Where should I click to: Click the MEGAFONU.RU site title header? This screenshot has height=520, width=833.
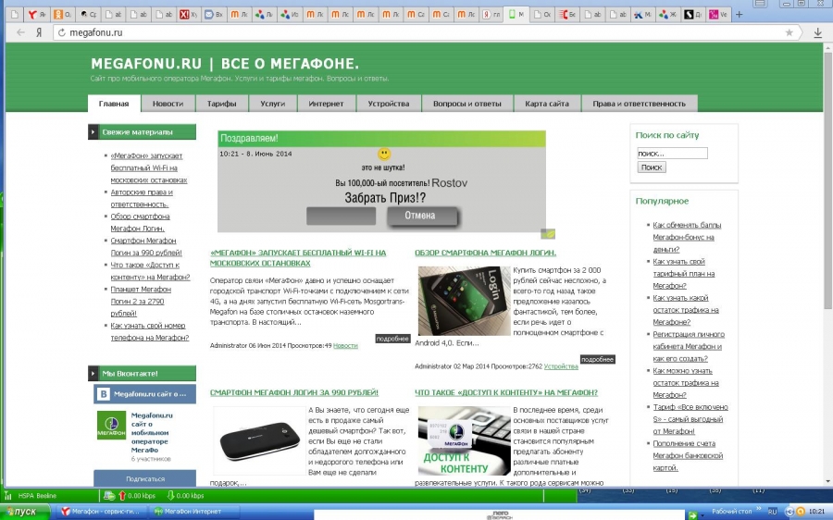tap(225, 64)
